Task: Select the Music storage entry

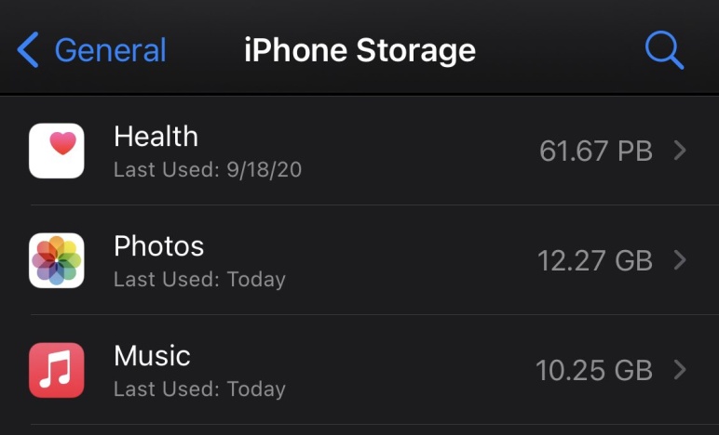Action: 359,370
